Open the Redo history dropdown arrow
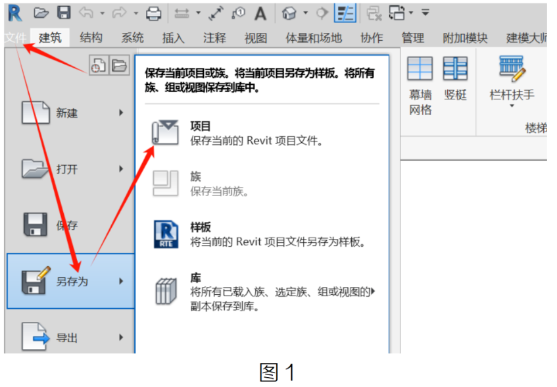 pos(135,14)
